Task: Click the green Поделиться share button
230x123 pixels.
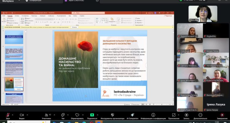Action: (92, 115)
